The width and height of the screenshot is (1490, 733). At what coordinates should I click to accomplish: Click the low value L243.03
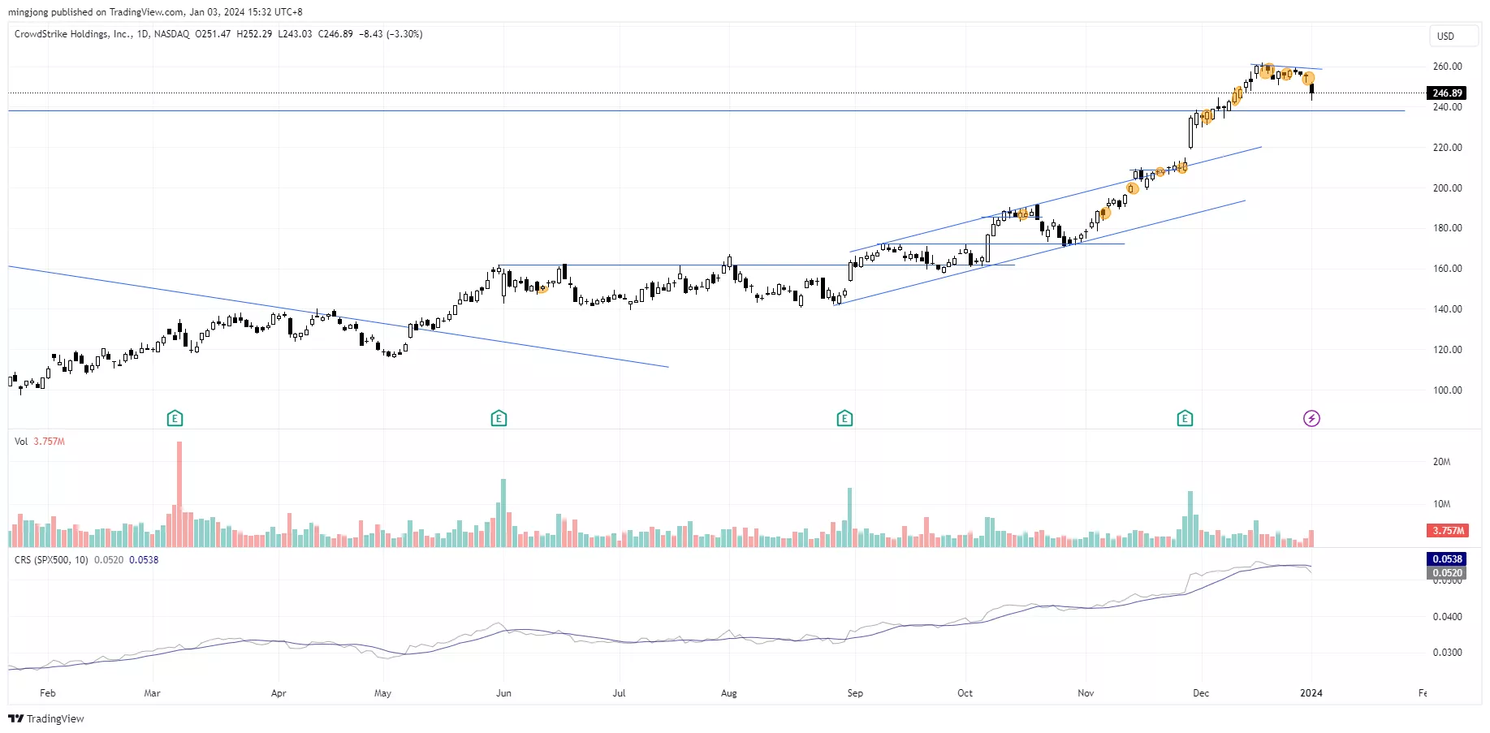click(x=295, y=34)
